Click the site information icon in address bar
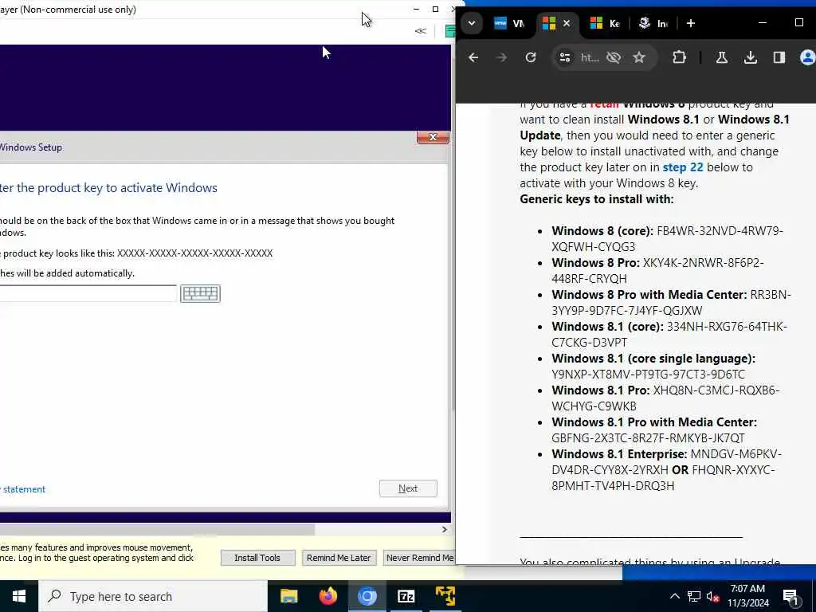This screenshot has height=612, width=816. pyautogui.click(x=565, y=57)
